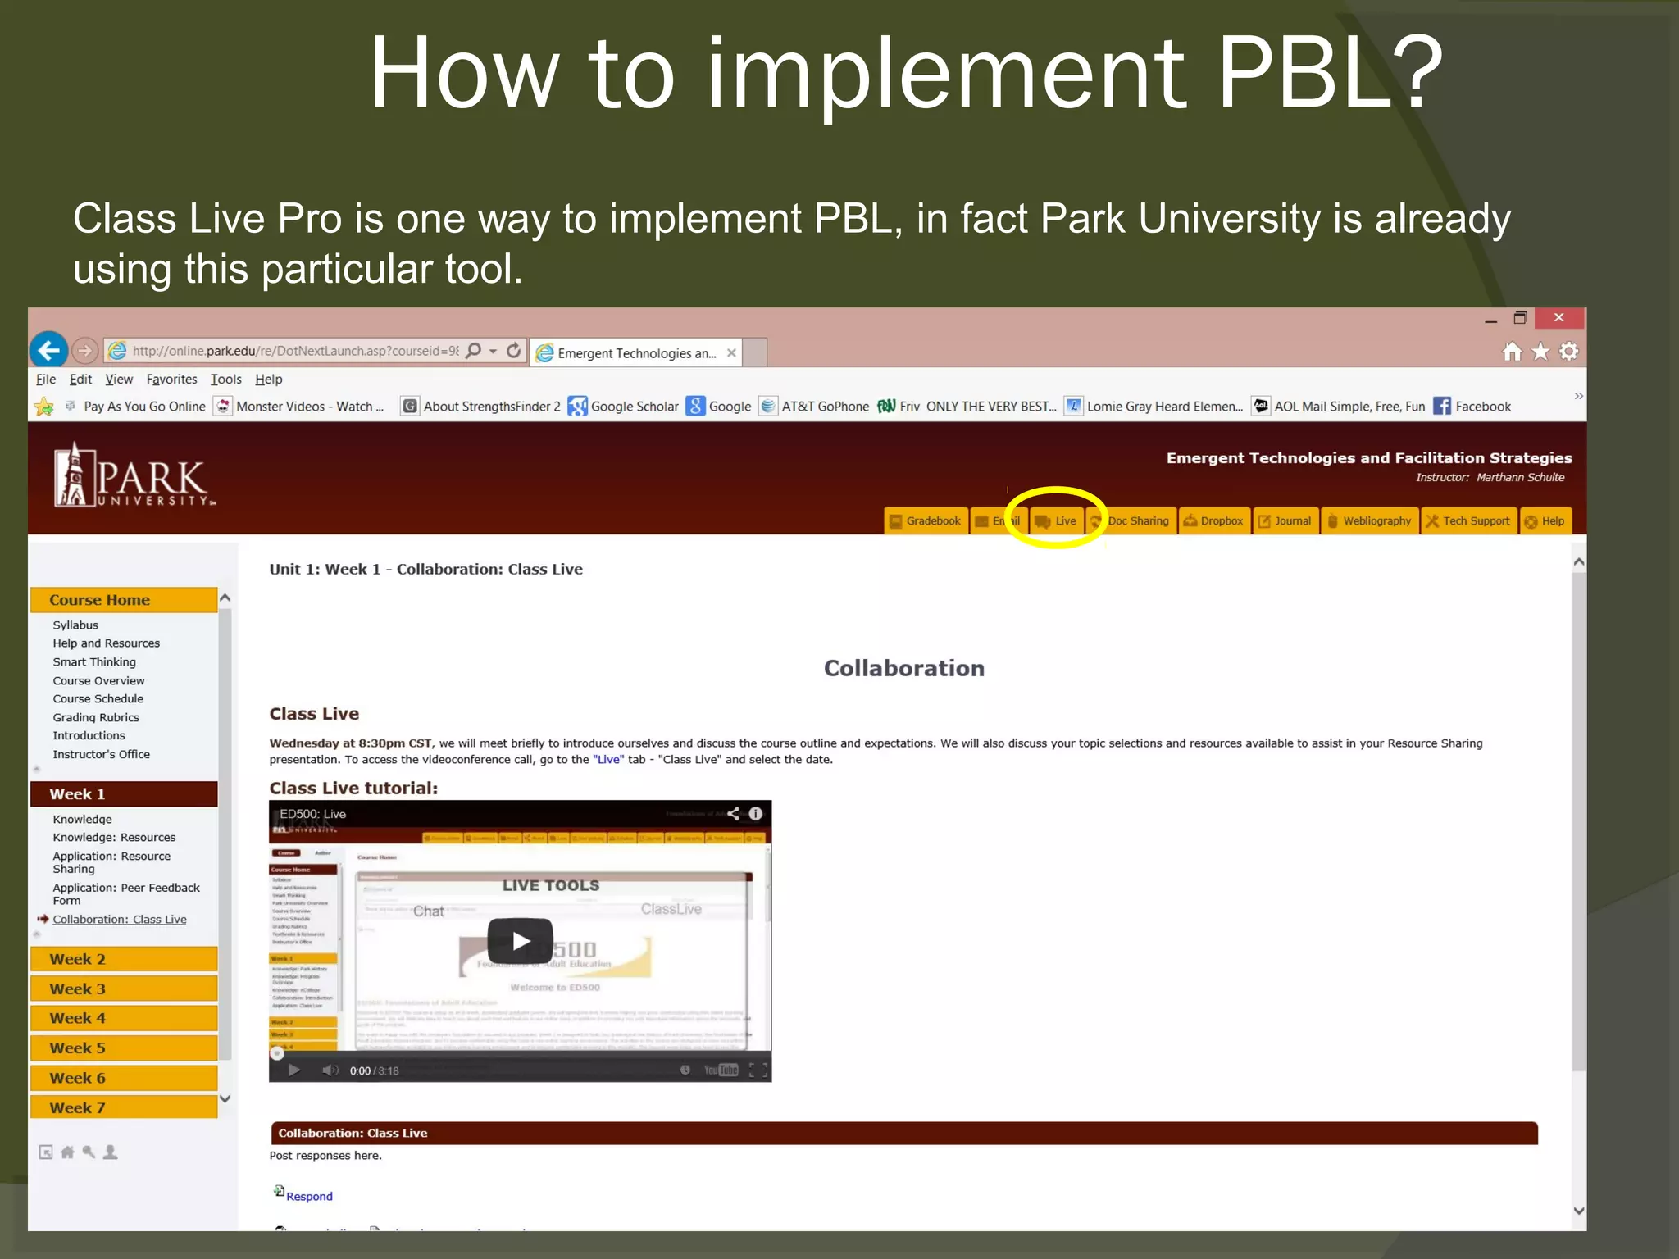The width and height of the screenshot is (1679, 1259).
Task: Open Instructor's Office link
Action: pos(102,755)
